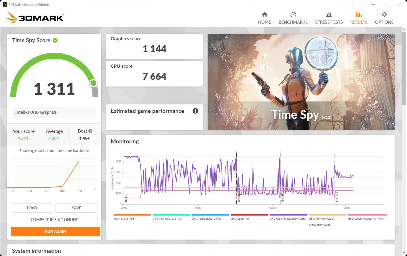Viewport: 407px width, 256px height.
Task: Click the Monitoring section heading
Action: 125,141
